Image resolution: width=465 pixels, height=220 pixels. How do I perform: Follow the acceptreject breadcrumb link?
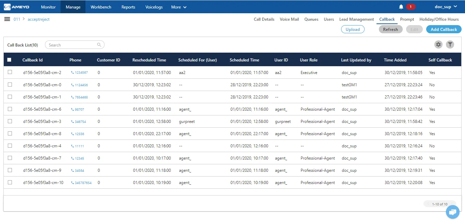[38, 19]
